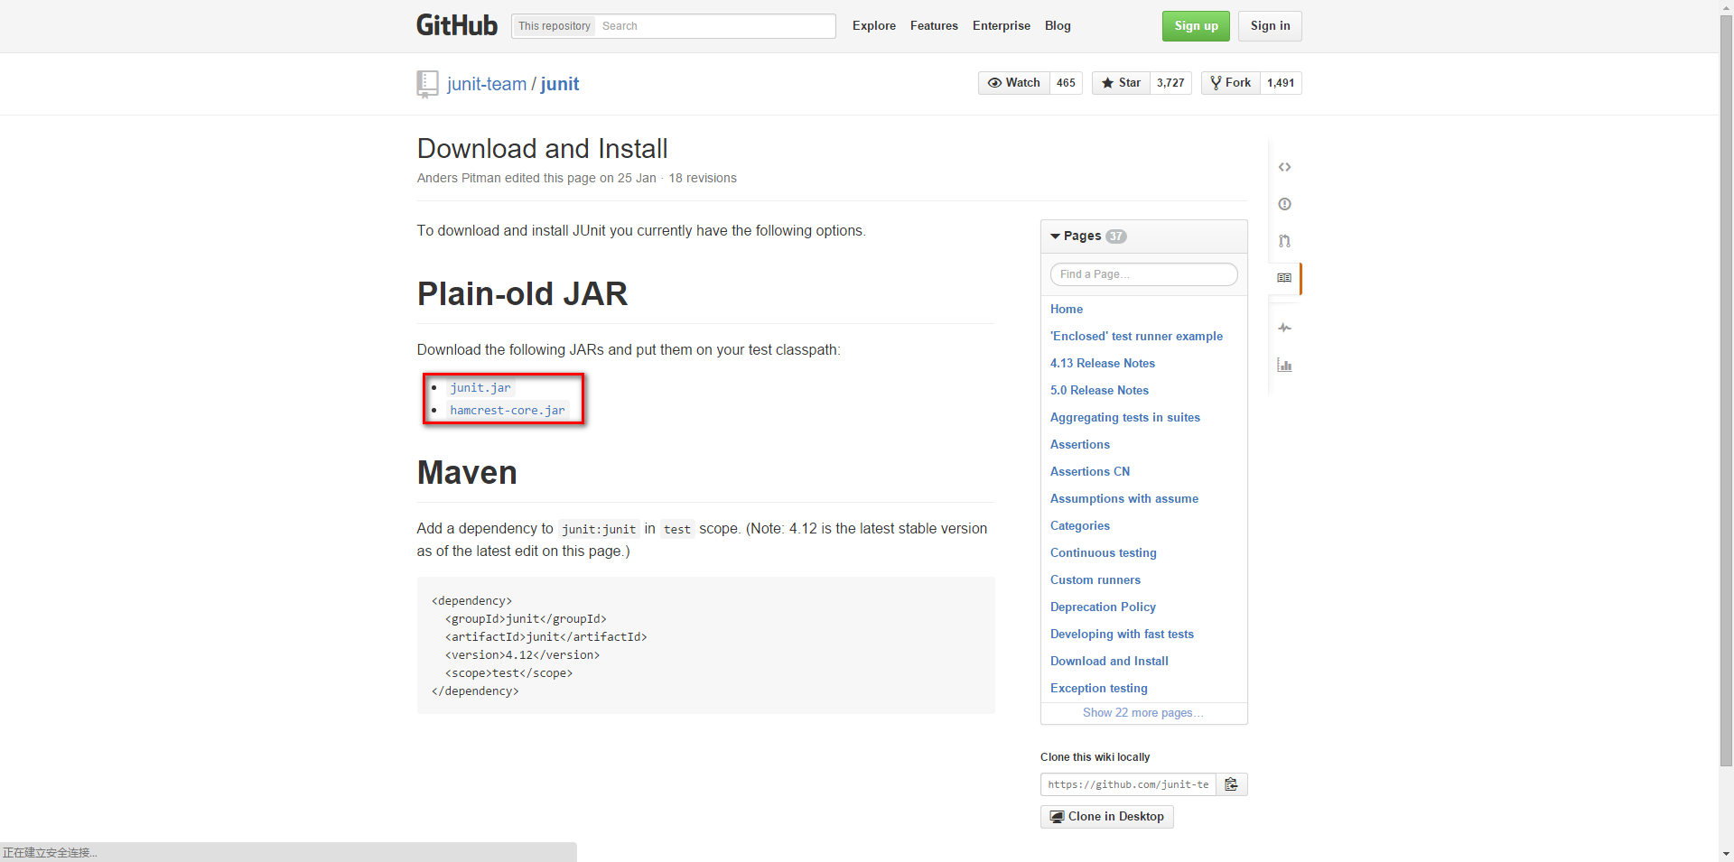Download hamcrest-core.jar link
The width and height of the screenshot is (1734, 862).
click(508, 411)
